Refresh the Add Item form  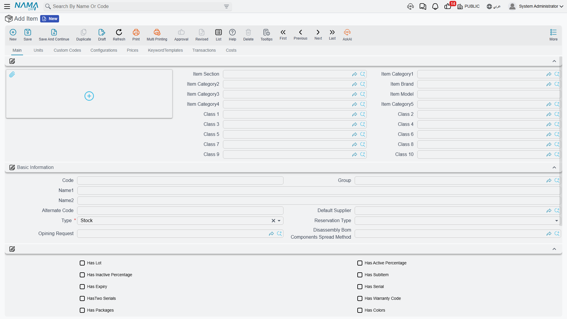(119, 35)
